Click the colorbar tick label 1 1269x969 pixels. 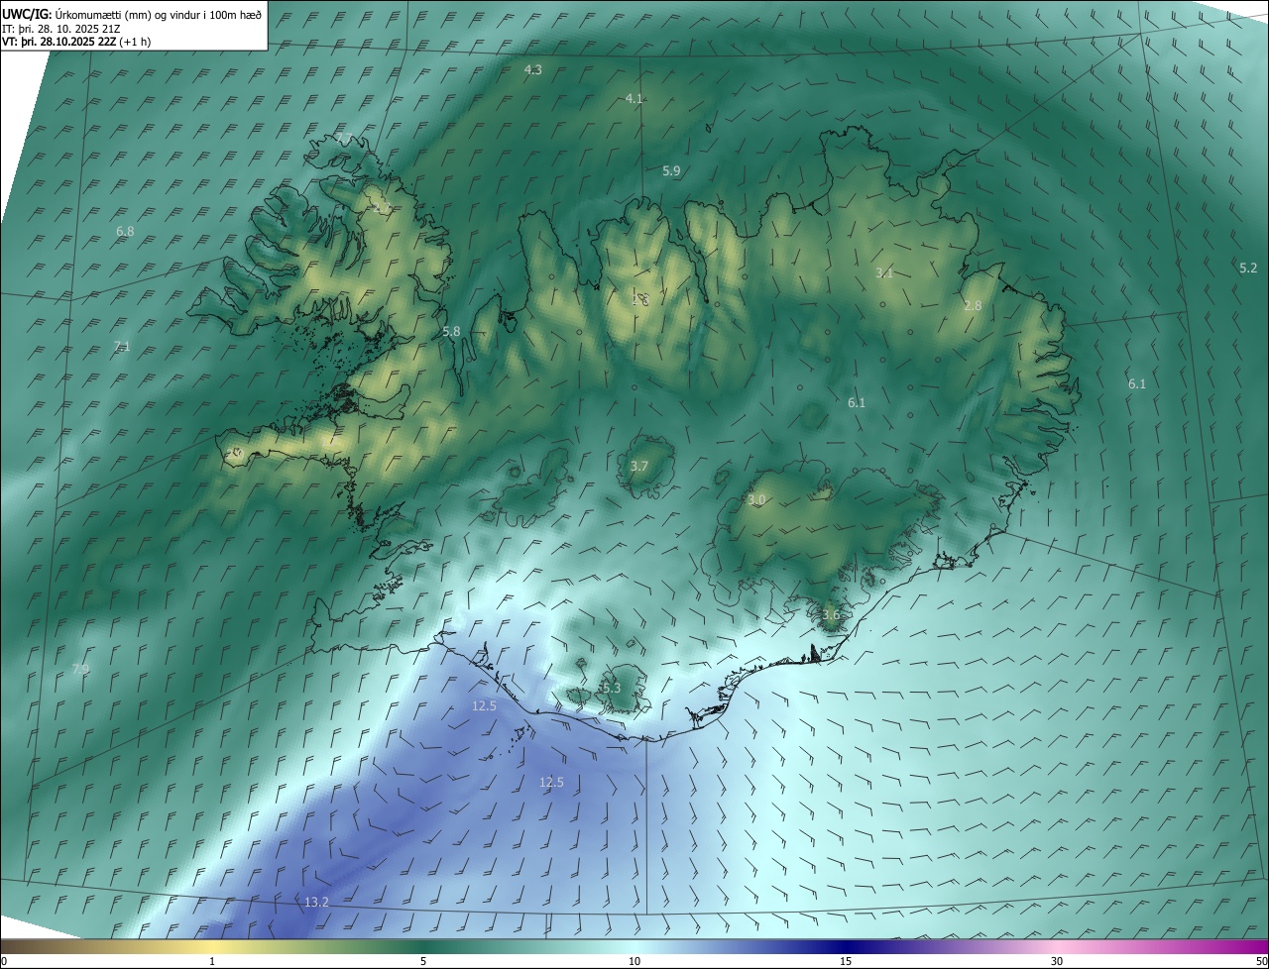point(212,961)
